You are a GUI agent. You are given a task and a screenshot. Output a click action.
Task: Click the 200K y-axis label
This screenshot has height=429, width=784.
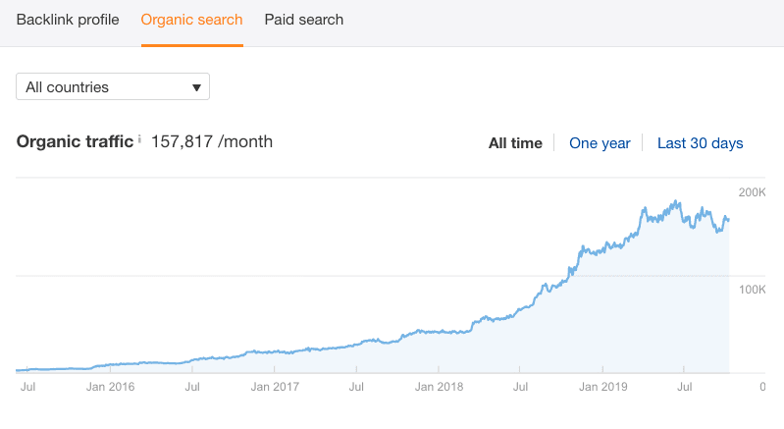(752, 191)
